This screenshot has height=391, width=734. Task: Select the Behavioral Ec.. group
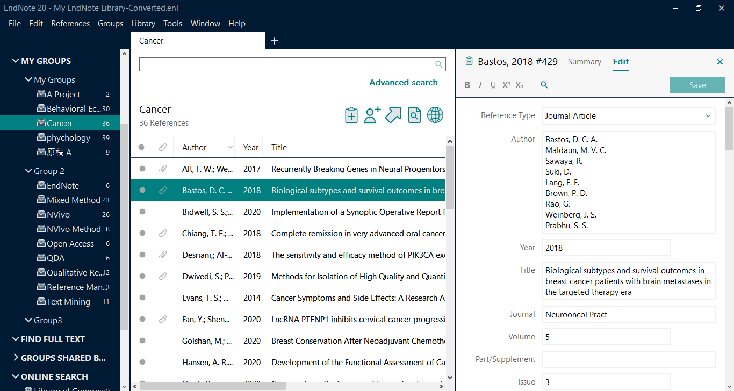[x=60, y=109]
